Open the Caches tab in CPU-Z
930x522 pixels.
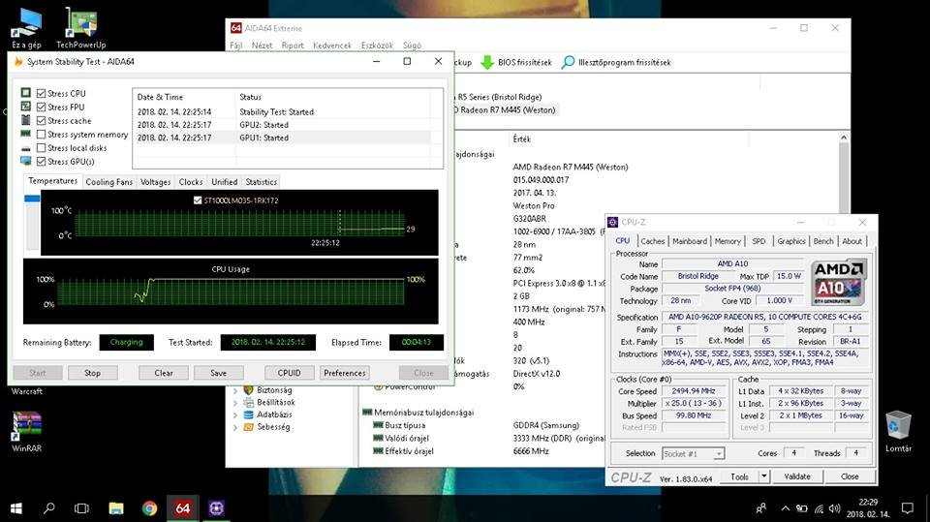point(652,241)
